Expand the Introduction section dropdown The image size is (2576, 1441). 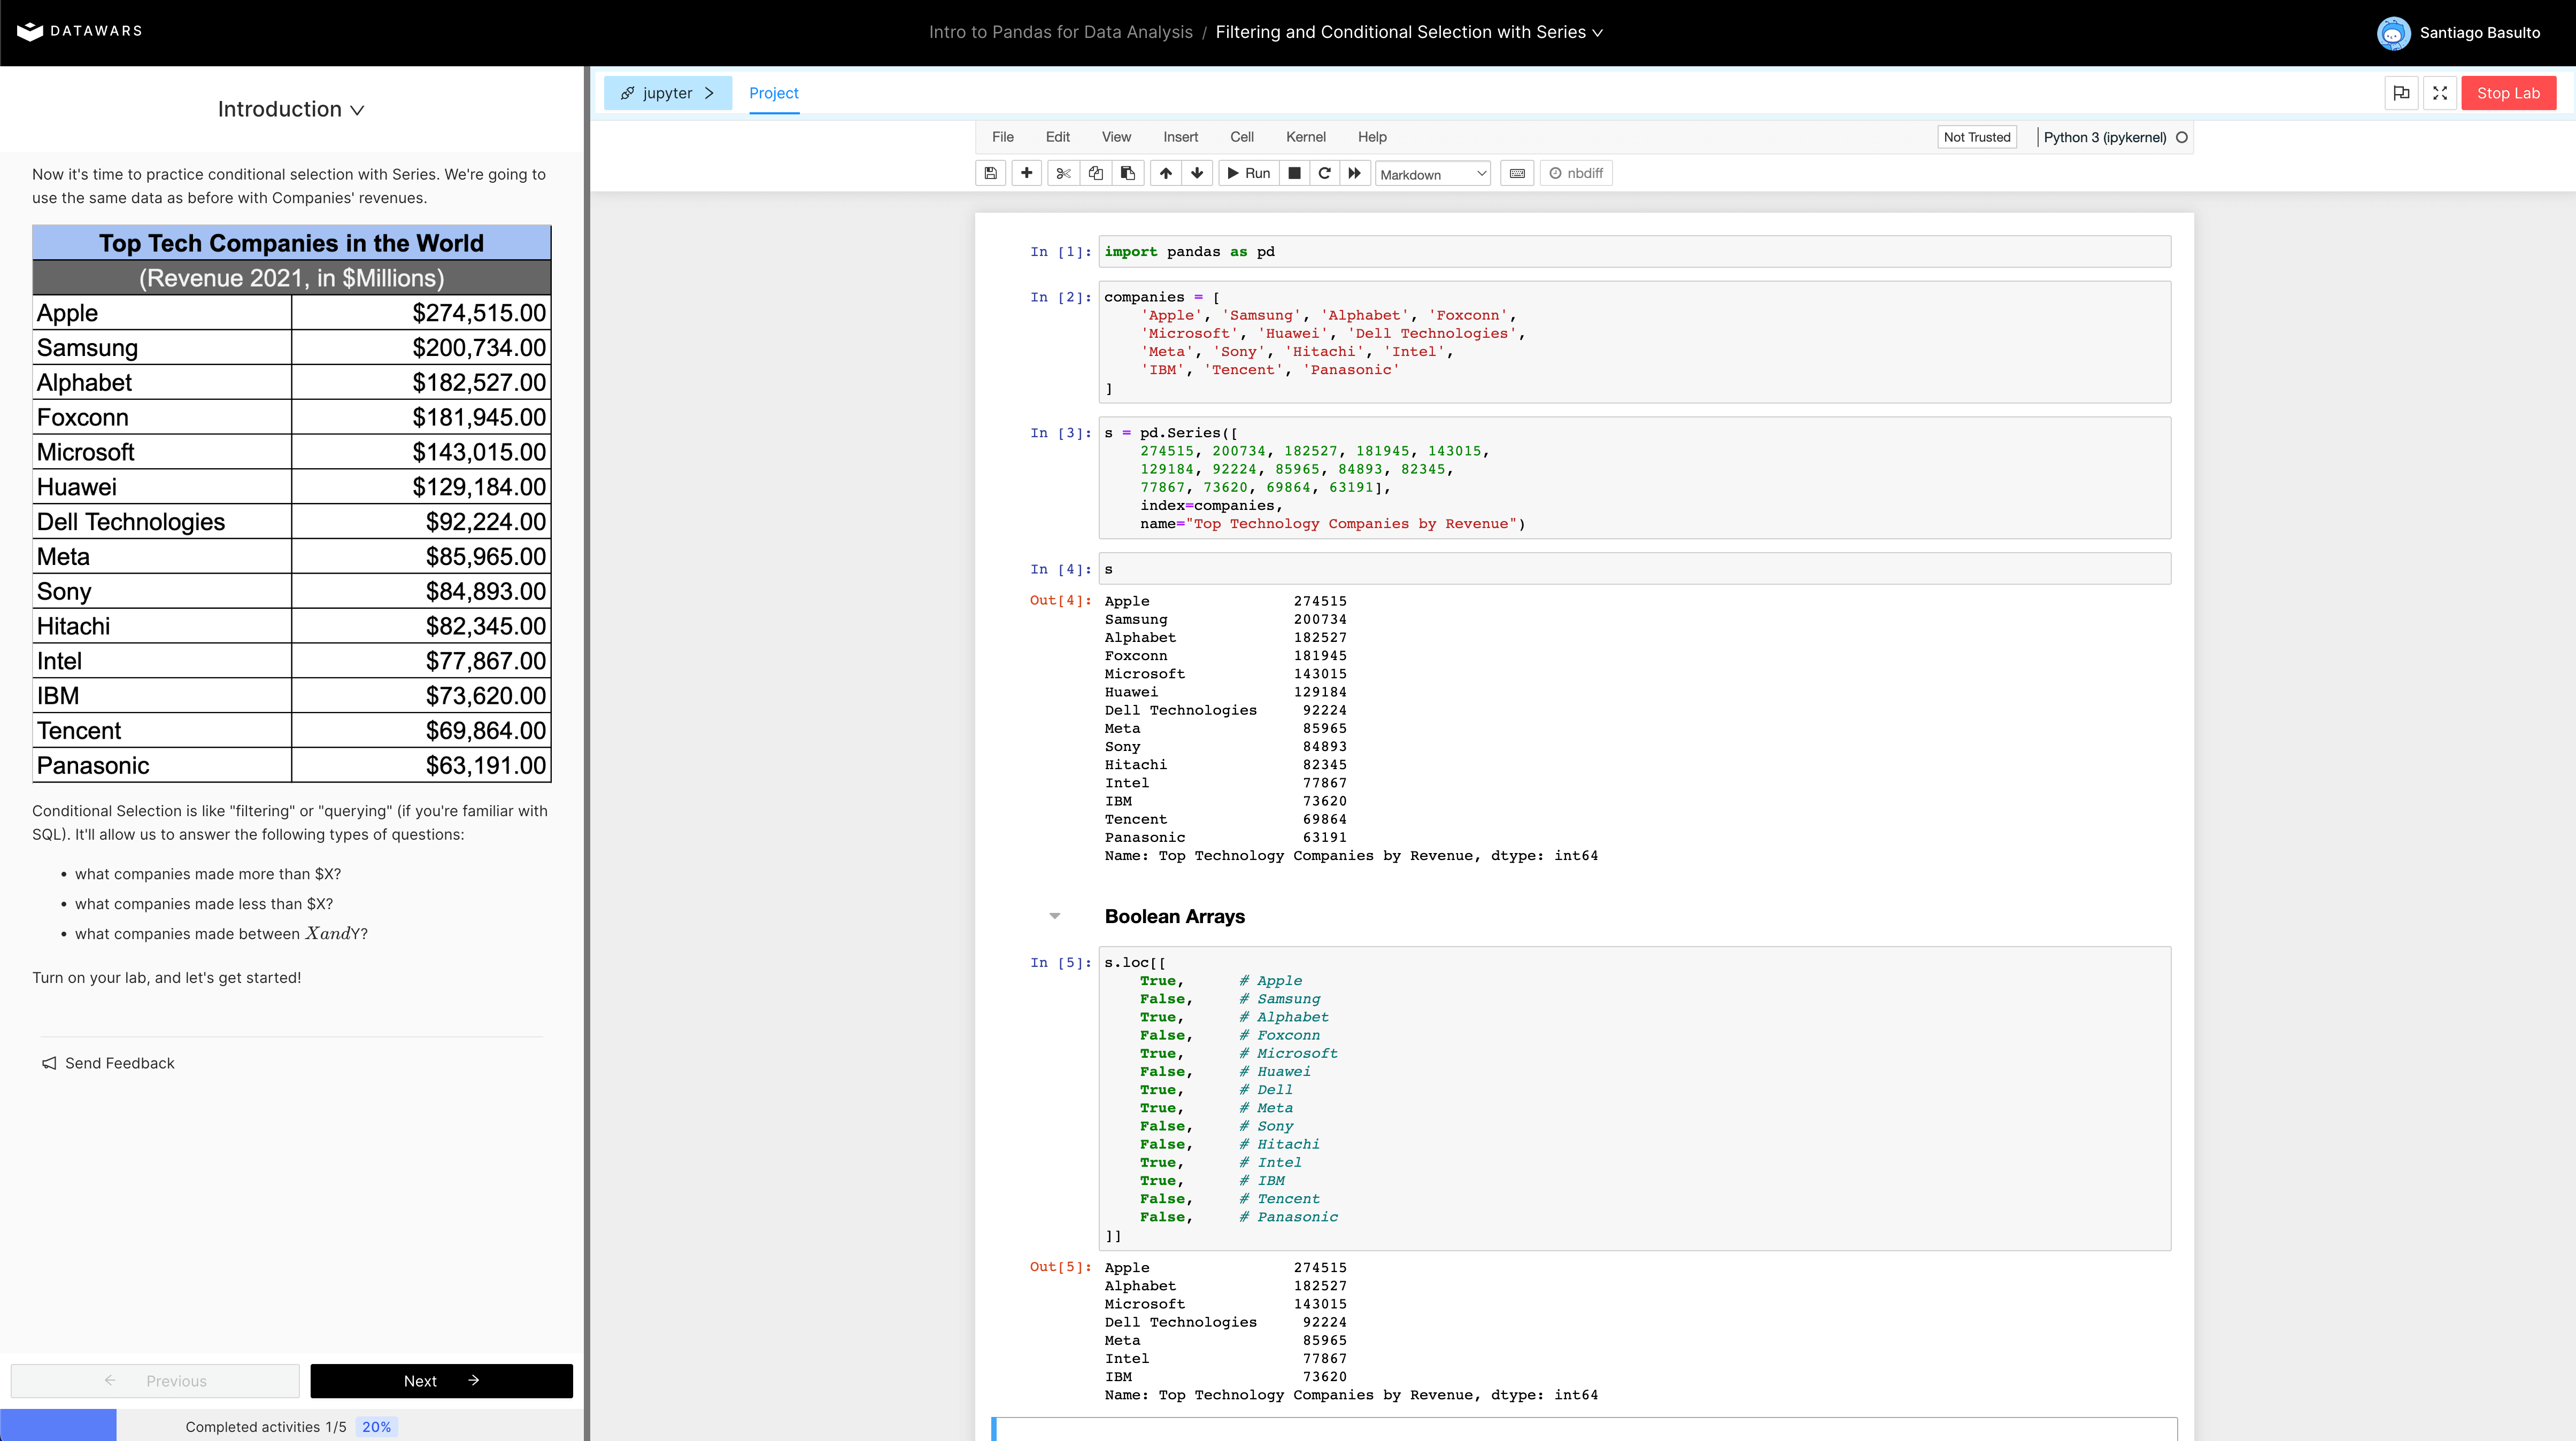coord(291,109)
